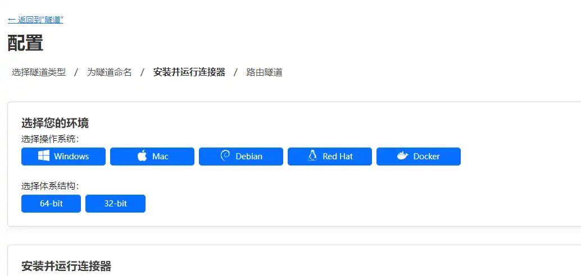Click the Docker whale icon

[x=402, y=156]
